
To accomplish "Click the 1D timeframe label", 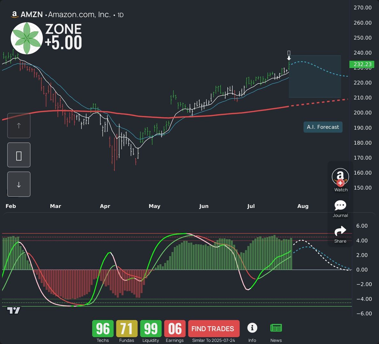I will click(x=120, y=15).
